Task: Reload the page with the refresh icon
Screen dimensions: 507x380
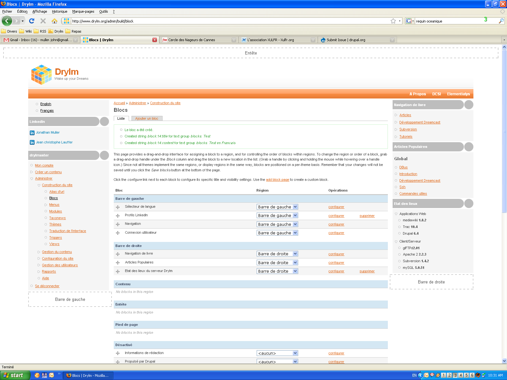Action: (x=31, y=21)
